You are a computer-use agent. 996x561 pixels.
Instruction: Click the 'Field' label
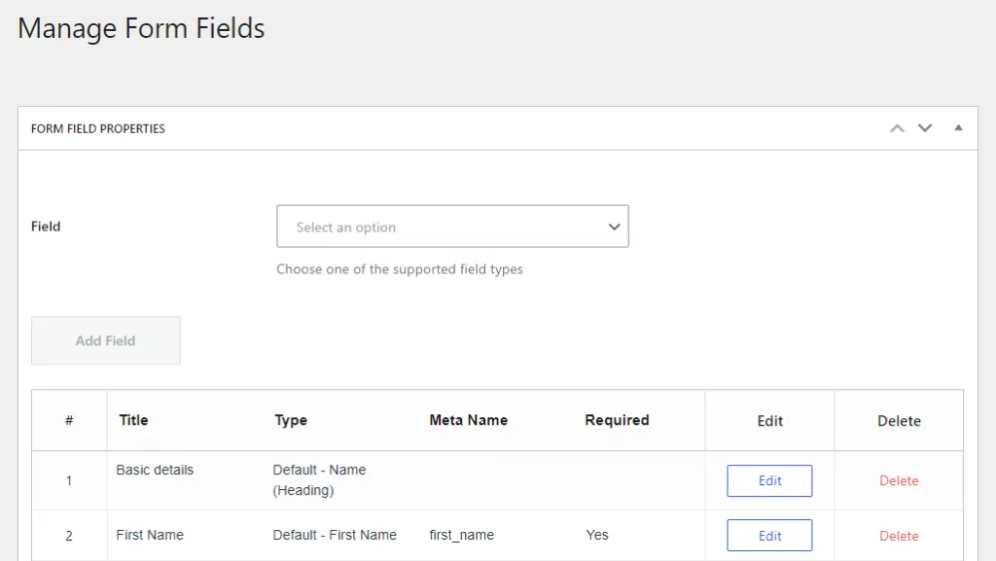pos(46,227)
